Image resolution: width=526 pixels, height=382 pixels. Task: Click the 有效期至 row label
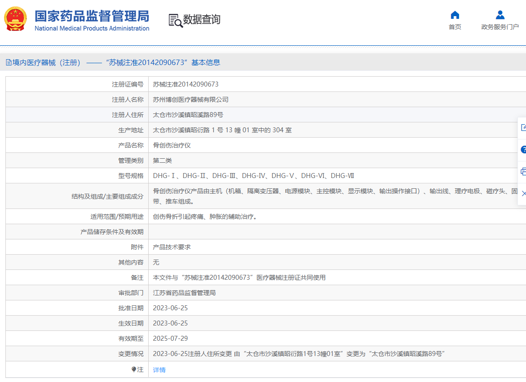pyautogui.click(x=131, y=339)
